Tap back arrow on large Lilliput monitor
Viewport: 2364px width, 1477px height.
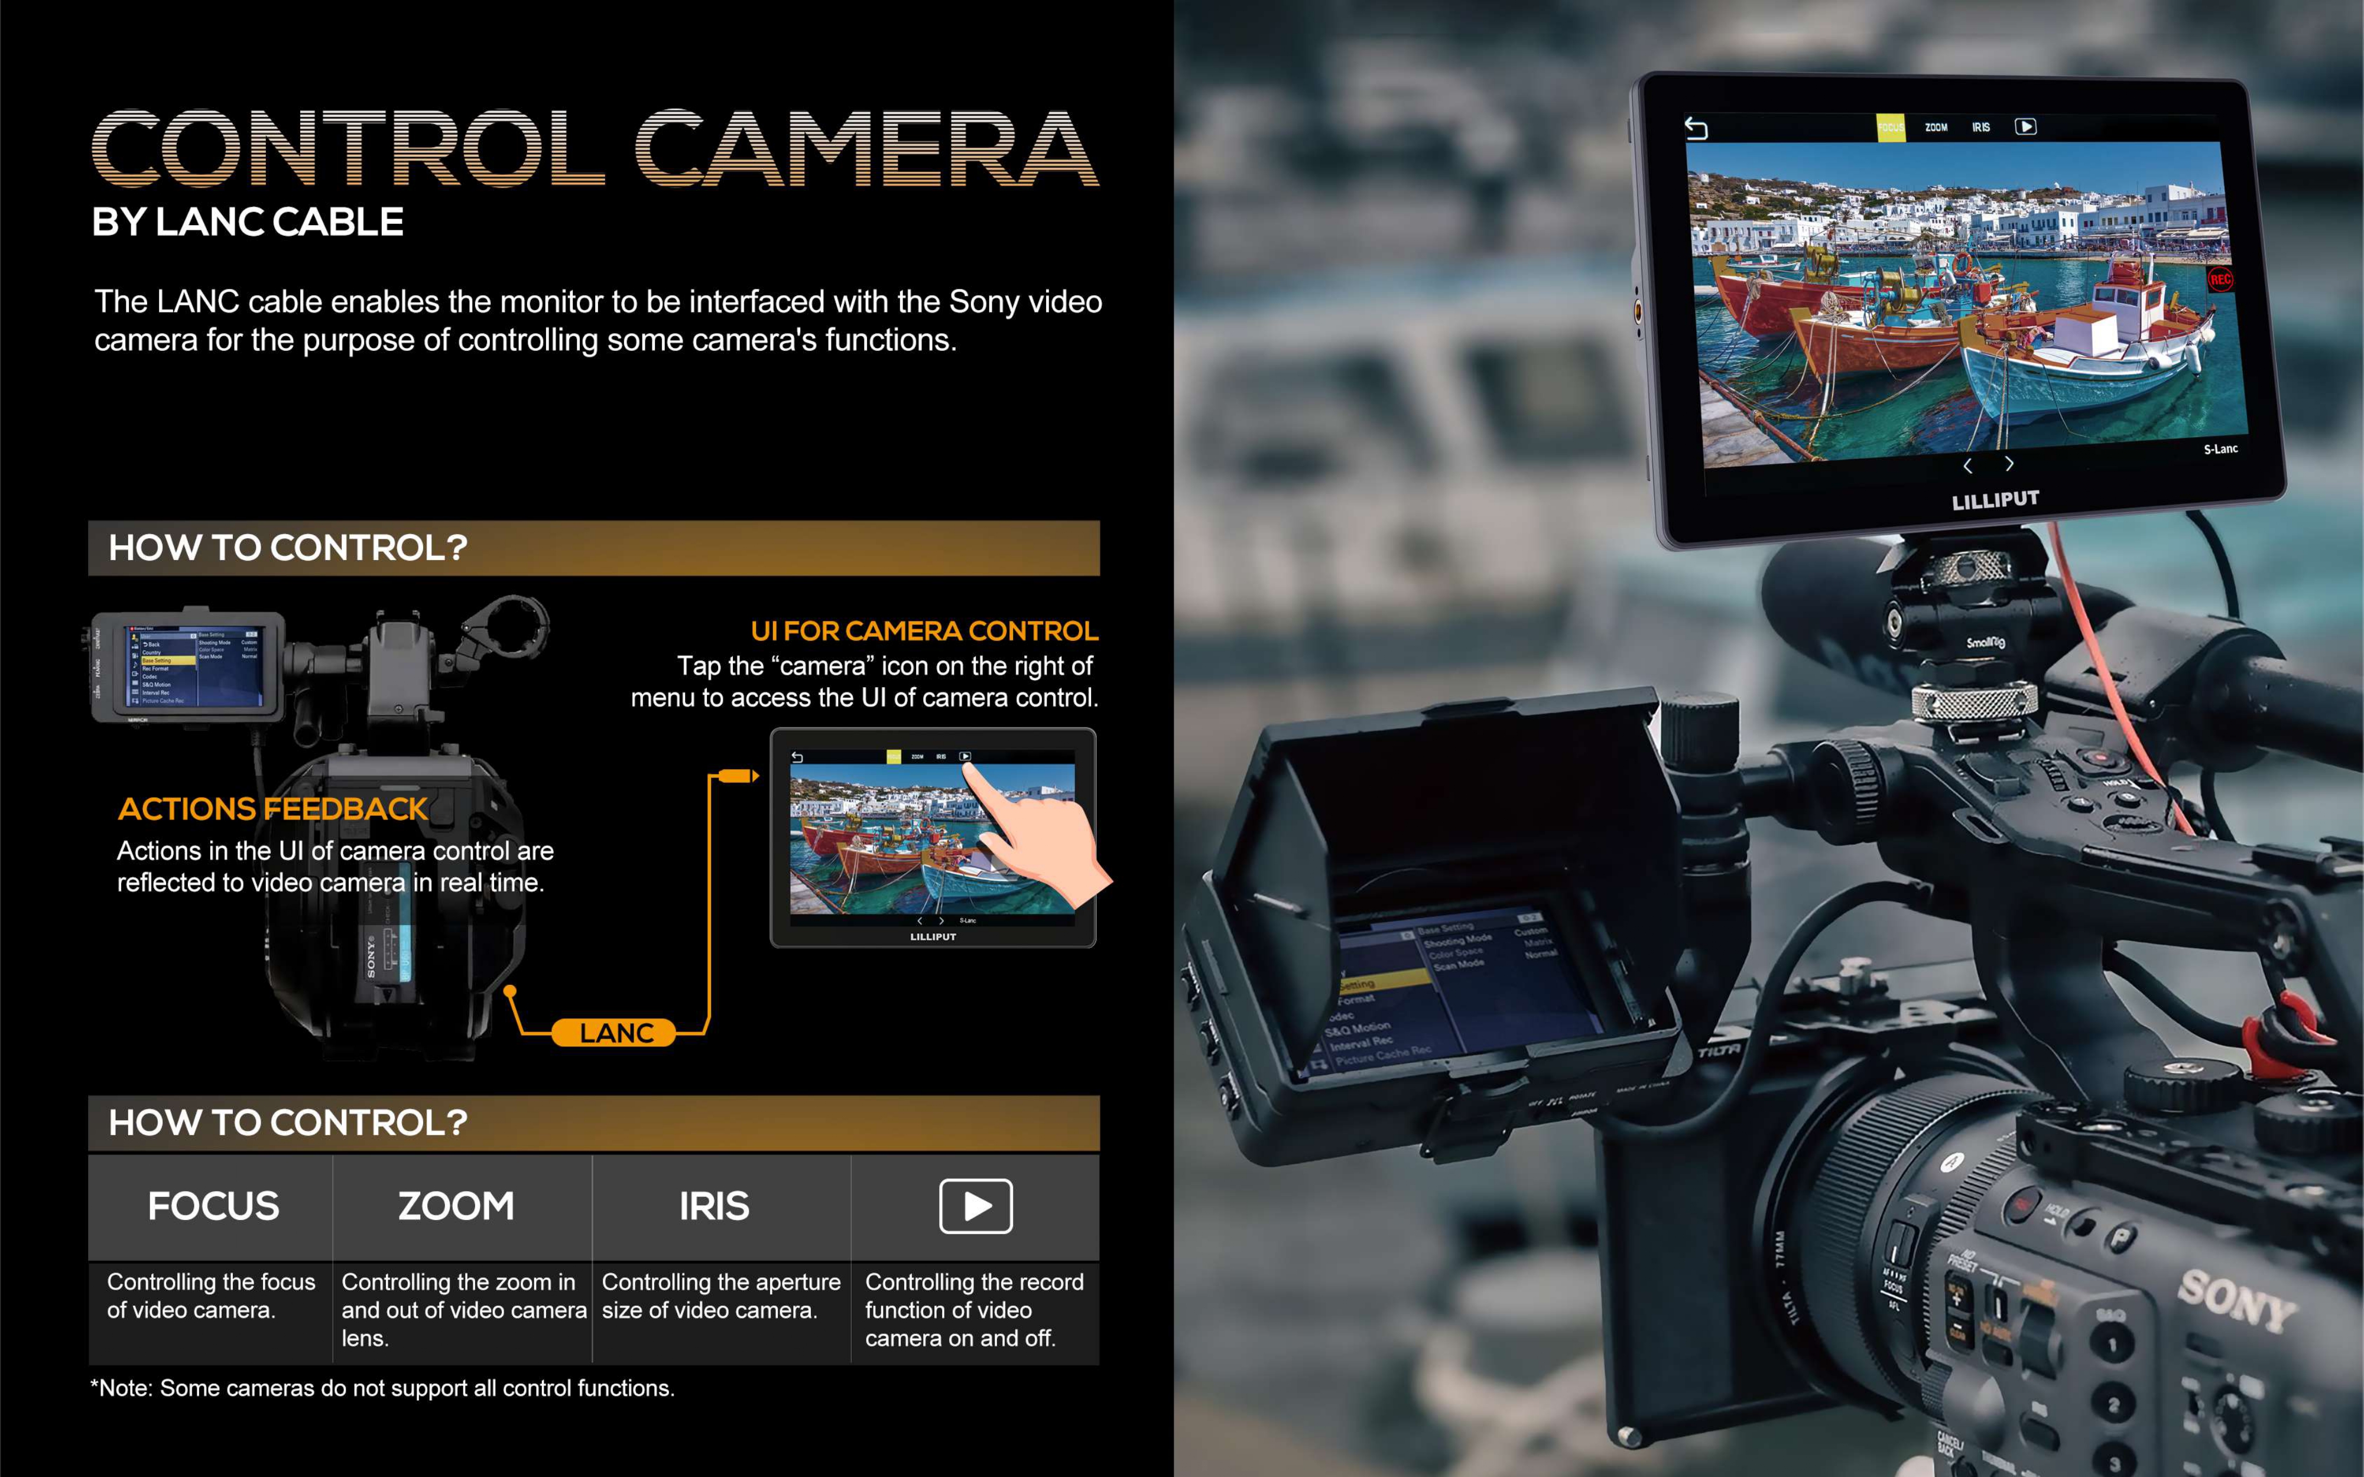tap(1696, 128)
